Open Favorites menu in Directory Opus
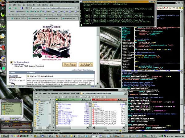The height and width of the screenshot is (138, 185). tap(55, 94)
